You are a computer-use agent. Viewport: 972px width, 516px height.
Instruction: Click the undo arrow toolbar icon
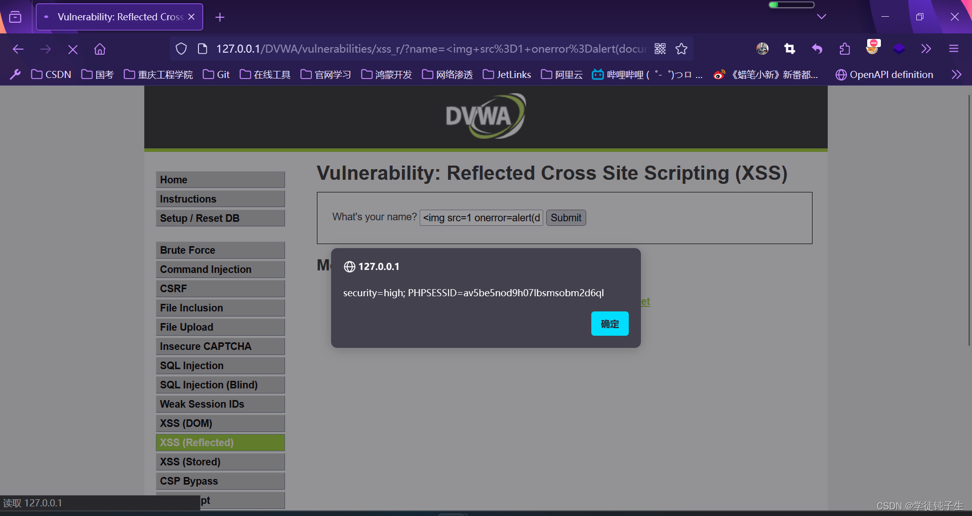coord(817,49)
